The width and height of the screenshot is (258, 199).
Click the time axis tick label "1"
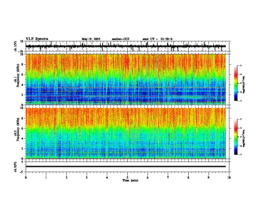tap(46, 178)
